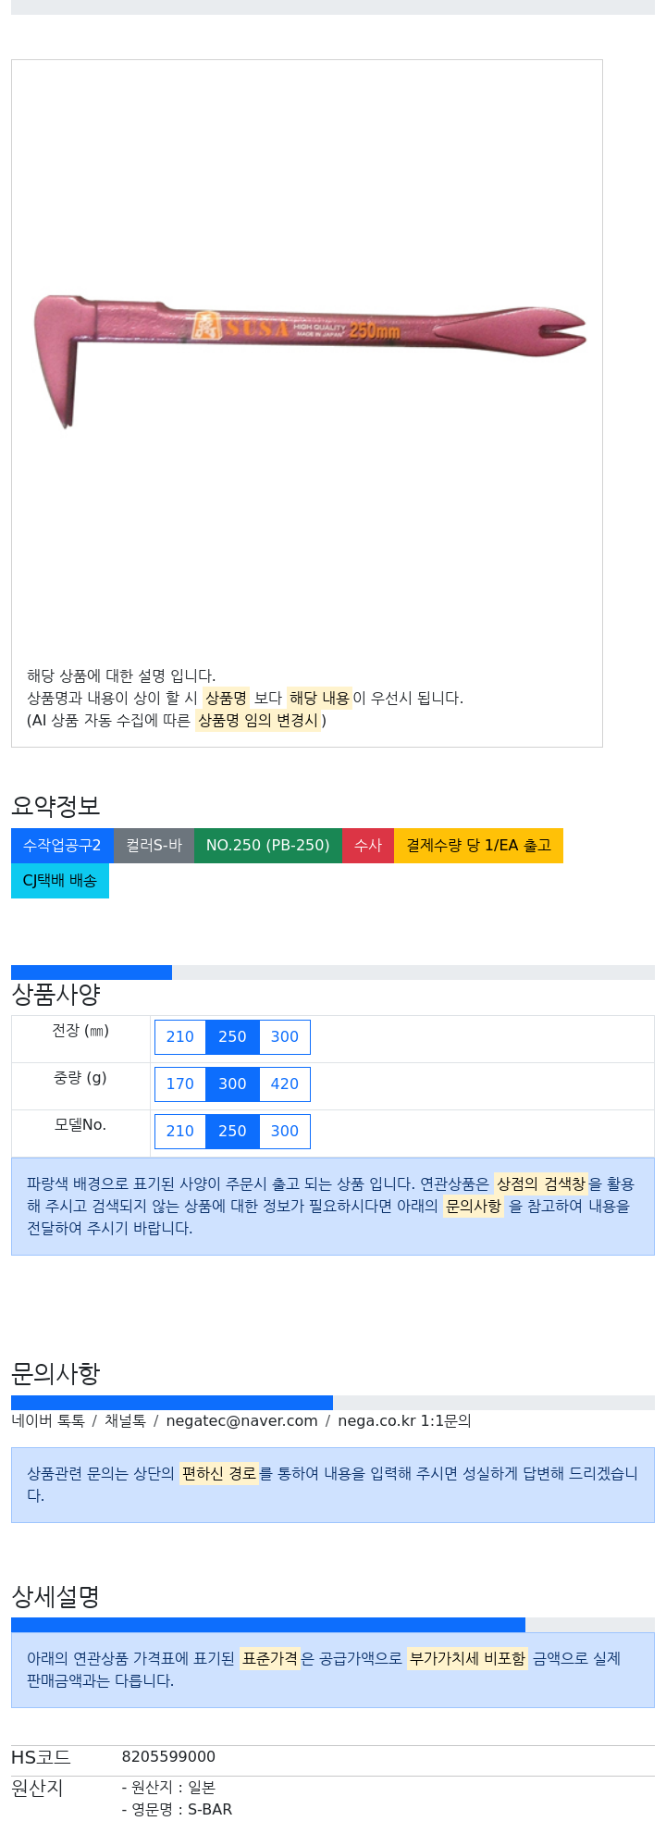Click the negatec@naver.com email link
666x1821 pixels.
point(241,1421)
